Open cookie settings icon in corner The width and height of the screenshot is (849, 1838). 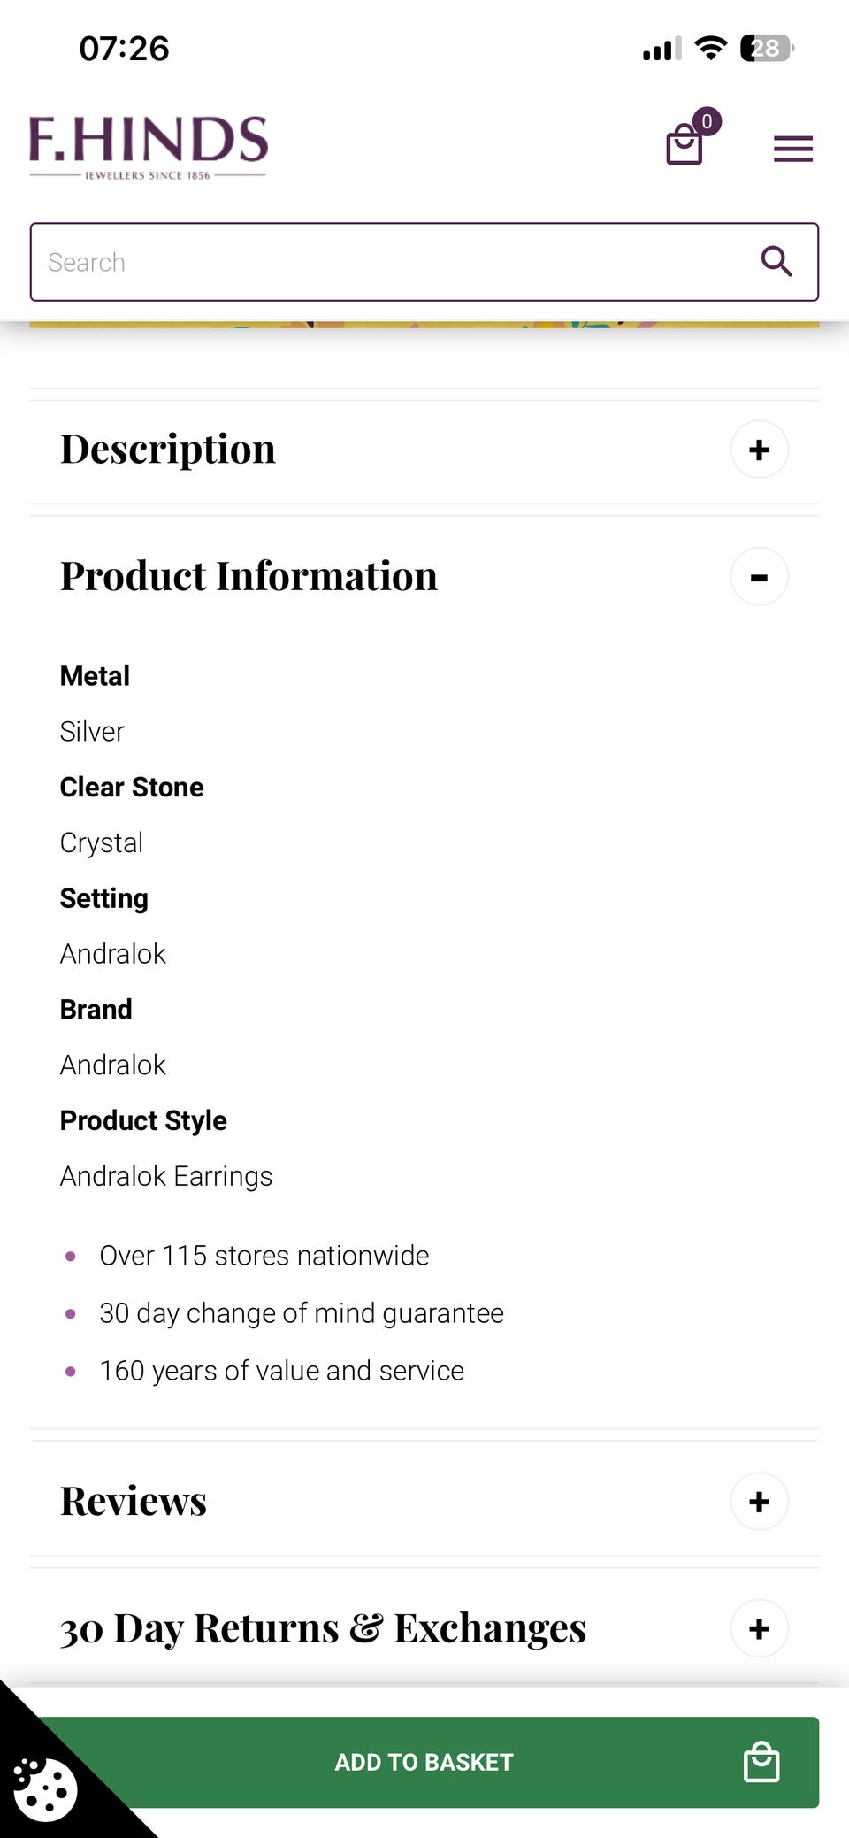click(45, 1789)
